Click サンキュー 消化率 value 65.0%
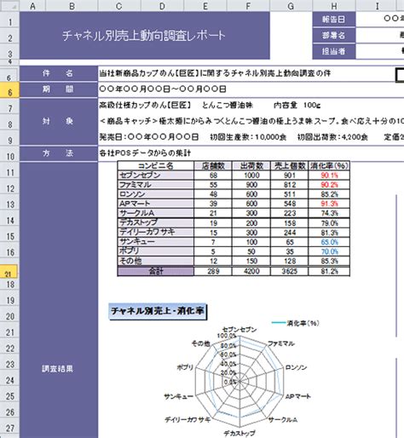This screenshot has height=438, width=404. pos(329,242)
